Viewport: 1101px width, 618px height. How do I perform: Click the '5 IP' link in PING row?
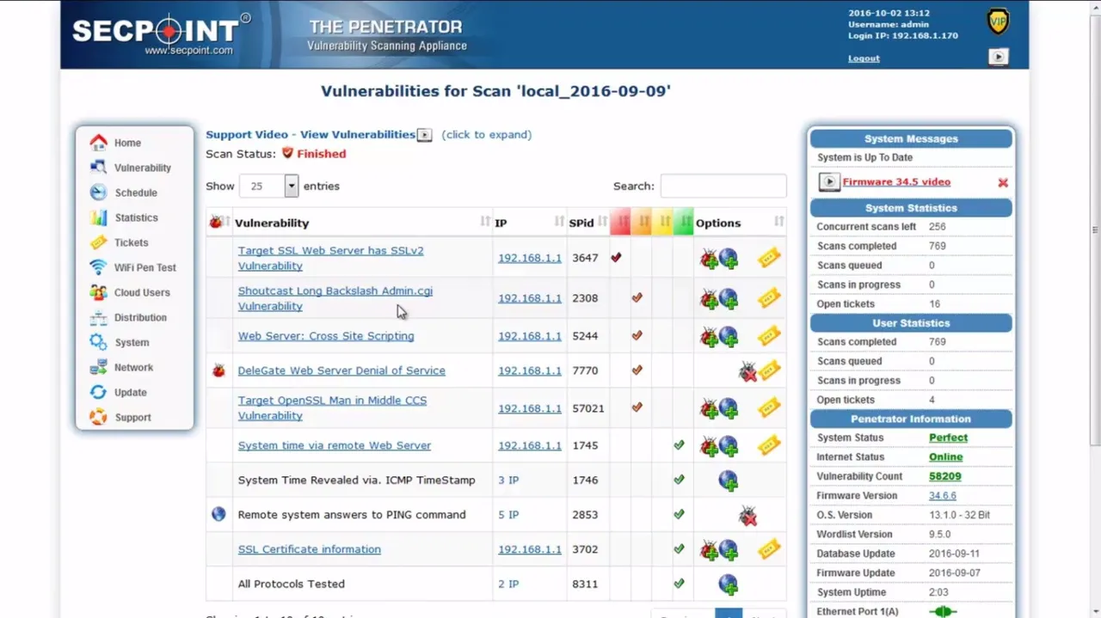pyautogui.click(x=508, y=515)
